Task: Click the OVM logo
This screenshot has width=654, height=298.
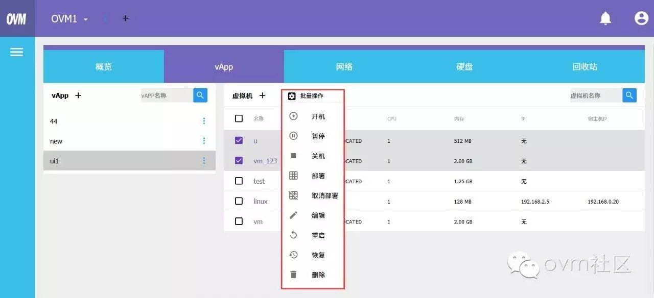Action: click(16, 19)
